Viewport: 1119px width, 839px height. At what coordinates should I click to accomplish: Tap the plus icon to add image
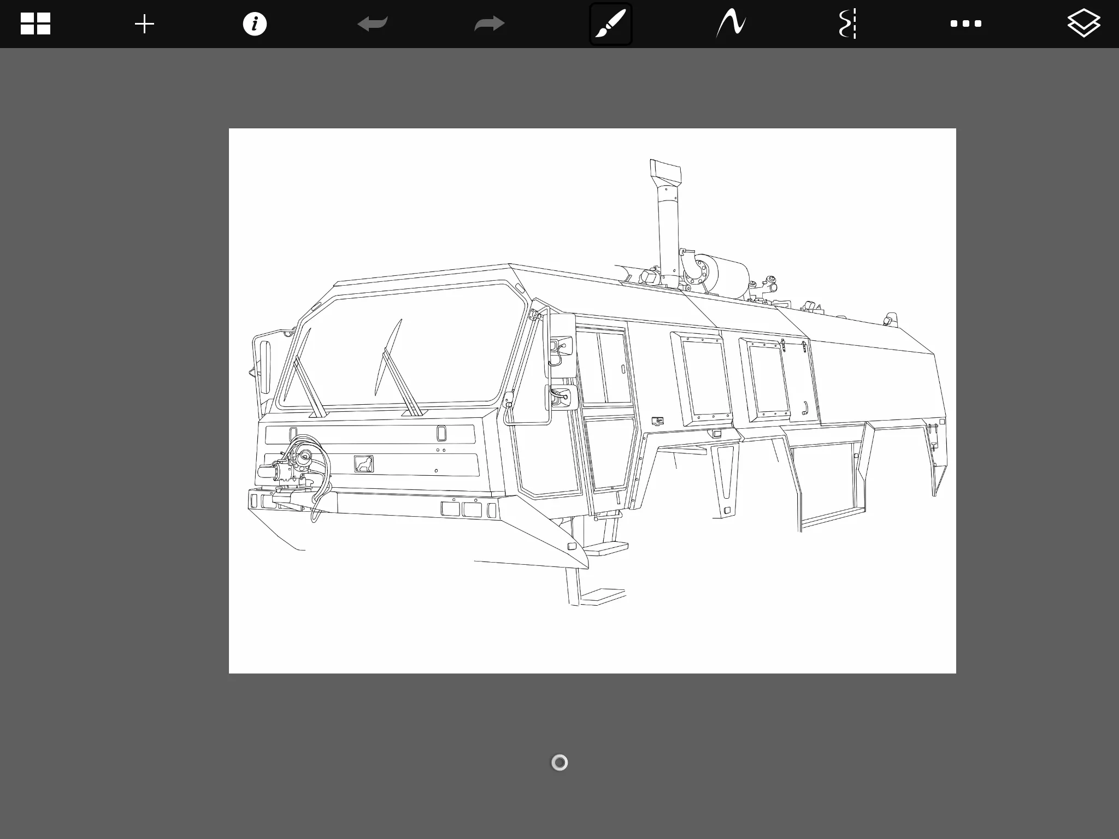pyautogui.click(x=144, y=24)
